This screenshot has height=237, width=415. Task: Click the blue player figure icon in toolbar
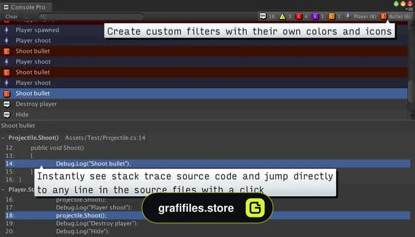pyautogui.click(x=348, y=16)
